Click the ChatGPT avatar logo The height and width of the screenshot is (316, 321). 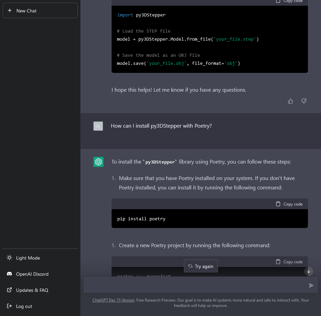point(99,162)
